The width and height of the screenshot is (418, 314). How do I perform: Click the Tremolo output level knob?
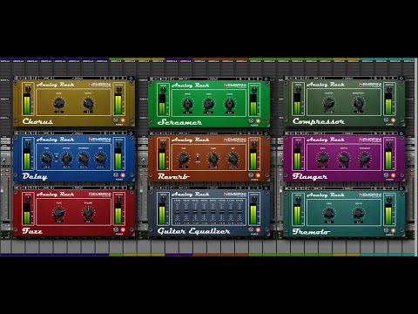[x=389, y=200]
